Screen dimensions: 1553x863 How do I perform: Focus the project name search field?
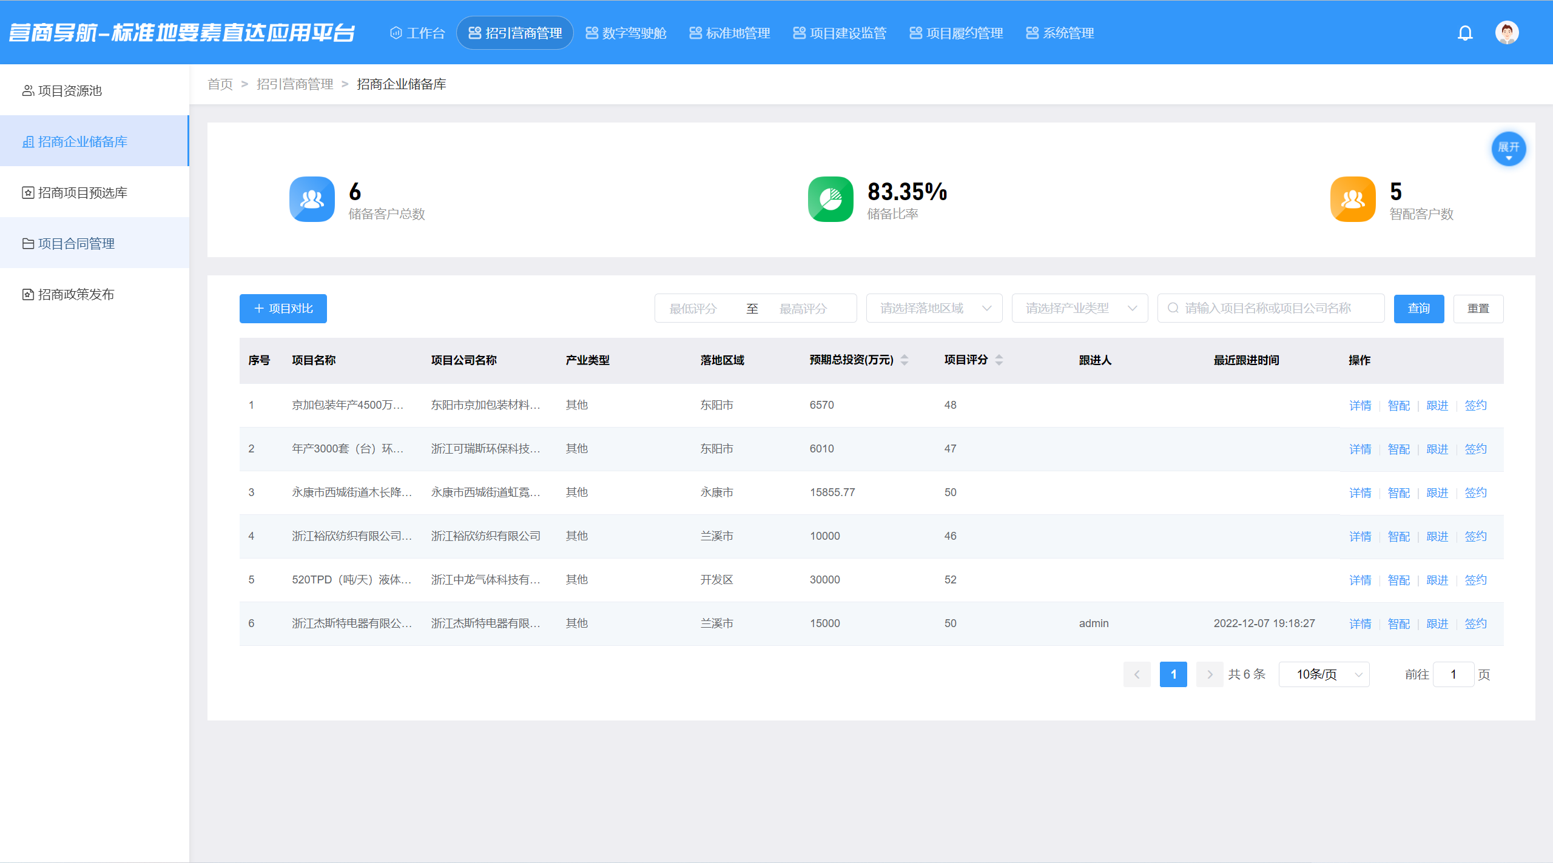click(1271, 309)
